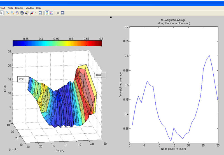The width and height of the screenshot is (224, 155).
Task: Activate the Zoom Out magnifier tool
Action: pos(12,13)
